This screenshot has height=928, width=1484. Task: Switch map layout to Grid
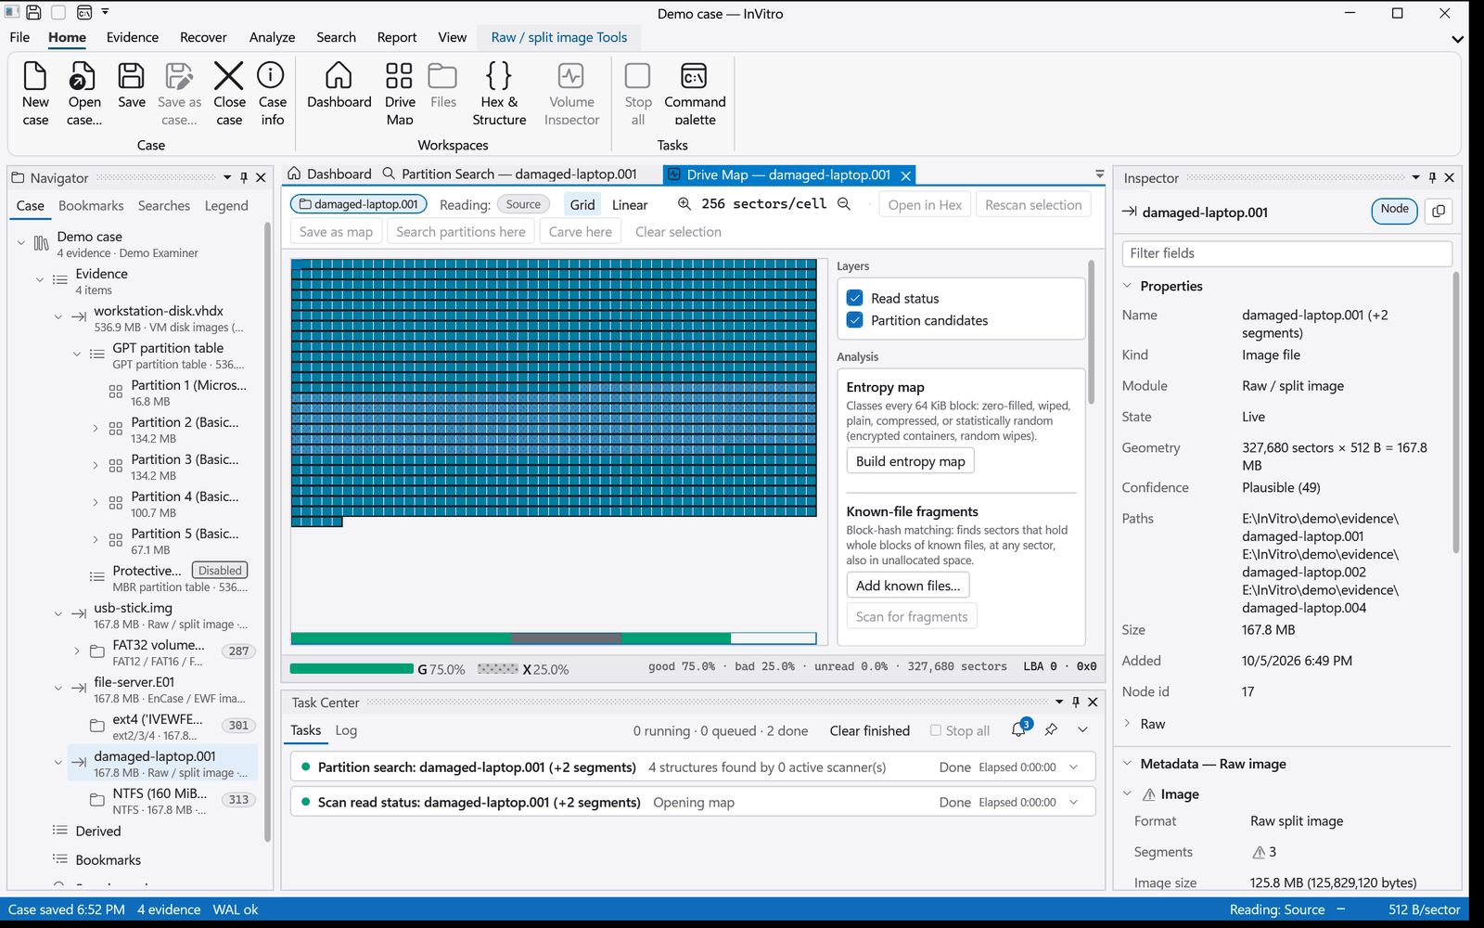(x=582, y=204)
